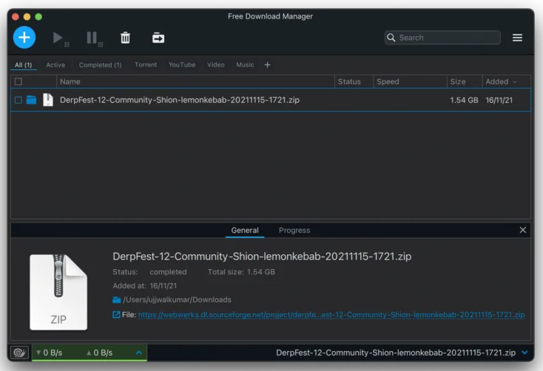Click the ZIP file thumbnail
Screen dimensions: 543x371
coord(58,292)
